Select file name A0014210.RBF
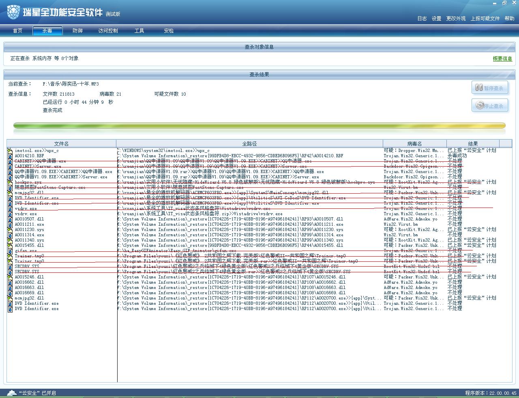519x398 pixels. point(29,156)
